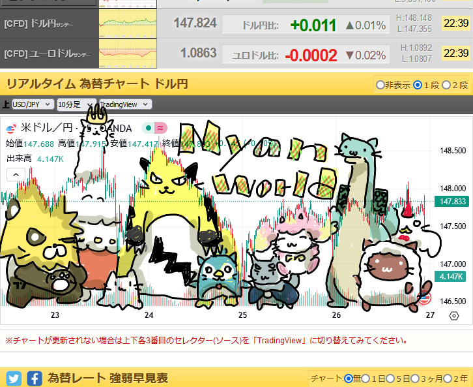
Task: Select 1段 chart layout radio
Action: (x=418, y=85)
